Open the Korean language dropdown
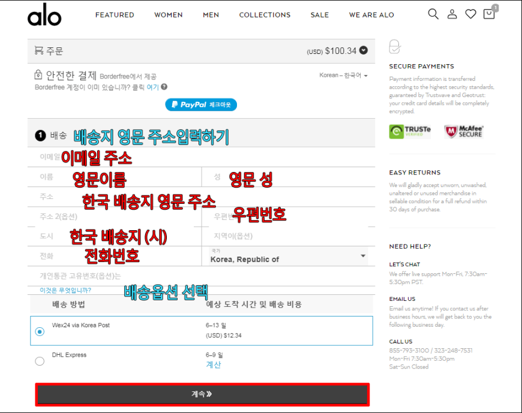The image size is (522, 413). [x=343, y=76]
